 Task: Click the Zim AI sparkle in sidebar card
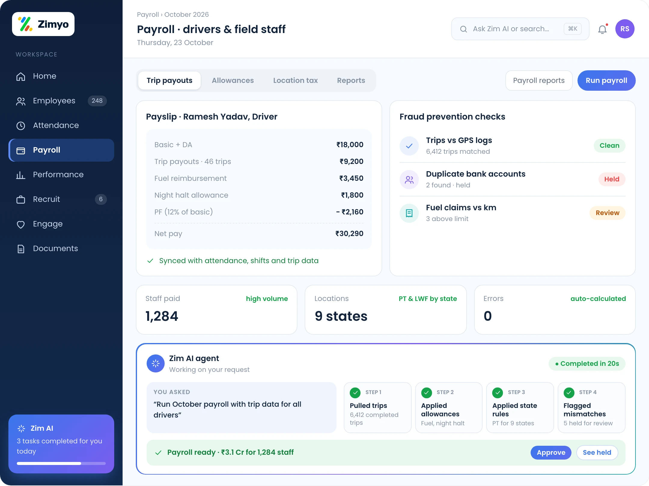point(21,428)
